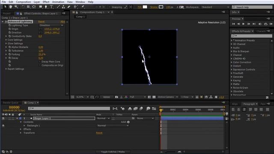The height and width of the screenshot is (154, 274).
Task: Jump to first frame in Preview panel
Action: [x=233, y=24]
